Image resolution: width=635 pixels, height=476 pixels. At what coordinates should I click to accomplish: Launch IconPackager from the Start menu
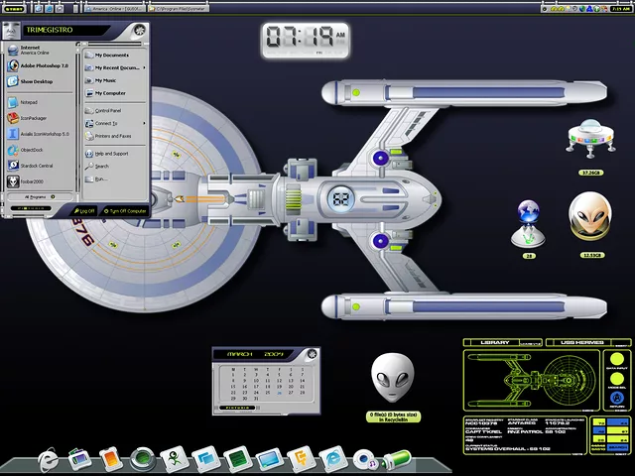click(35, 118)
